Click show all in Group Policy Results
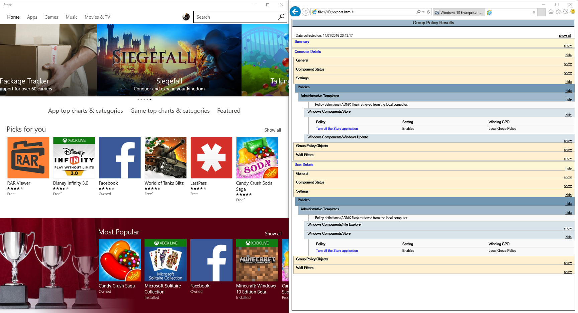The height and width of the screenshot is (313, 578). [x=565, y=36]
